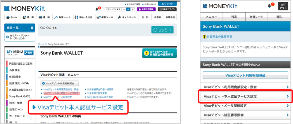293x124 pixels.
Task: Click the mobile view notification bell
Action: pos(269,6)
